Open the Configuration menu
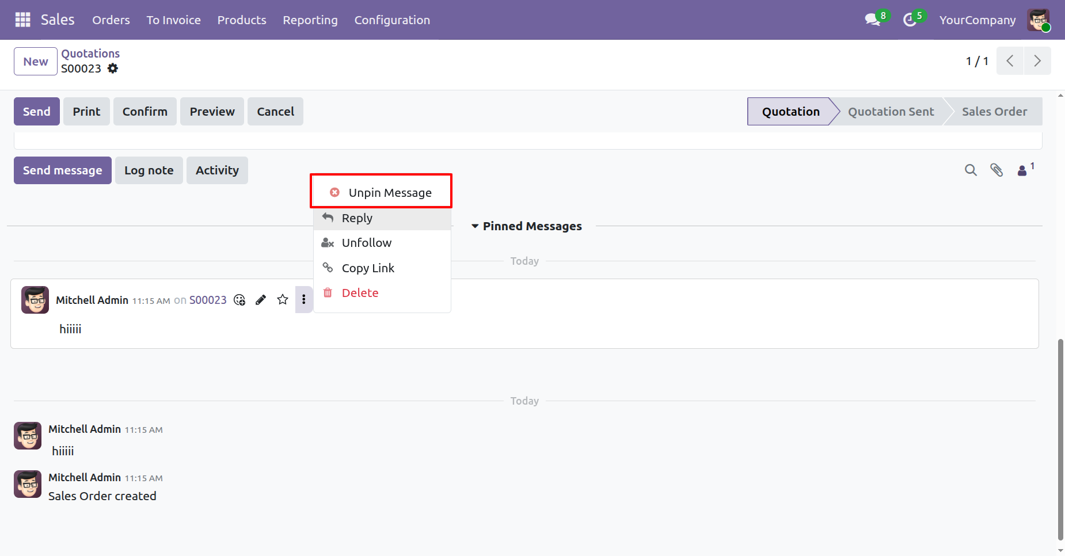The width and height of the screenshot is (1065, 556). tap(391, 20)
